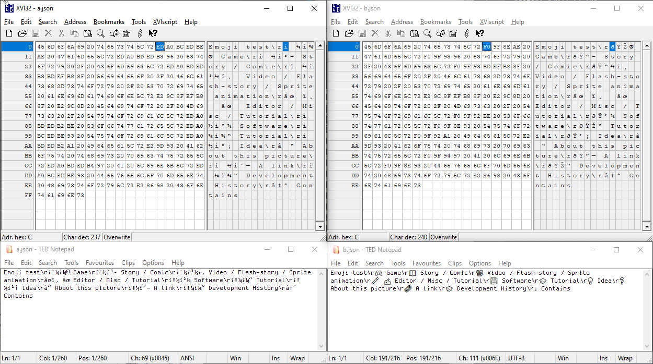The image size is (653, 364).
Task: Toggle Wrap indicator in a.json TED Notepad status bar
Action: point(297,358)
